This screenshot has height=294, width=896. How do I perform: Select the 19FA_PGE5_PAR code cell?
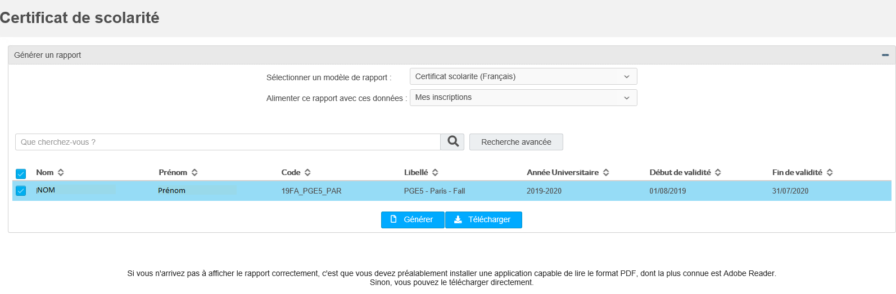click(x=311, y=191)
